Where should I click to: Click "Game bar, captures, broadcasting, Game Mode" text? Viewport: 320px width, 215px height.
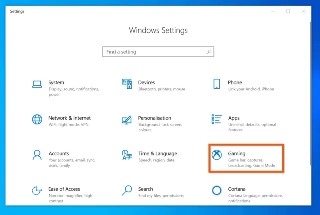252,163
